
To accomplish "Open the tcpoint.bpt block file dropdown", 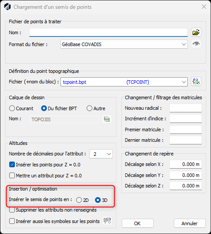I will [x=124, y=82].
